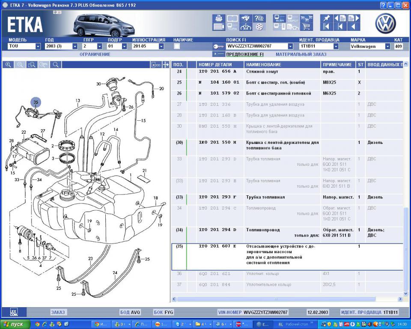This screenshot has height=329, width=411.
Task: Select part row 1T0 201 607 E
Action: pos(287,257)
